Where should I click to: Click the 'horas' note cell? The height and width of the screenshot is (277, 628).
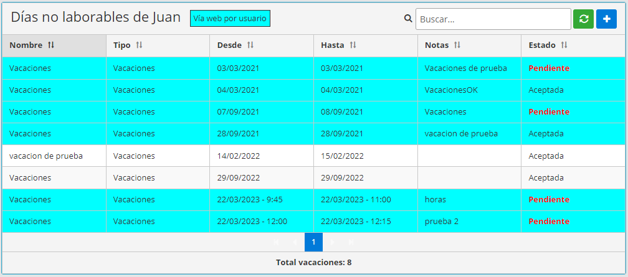click(435, 199)
